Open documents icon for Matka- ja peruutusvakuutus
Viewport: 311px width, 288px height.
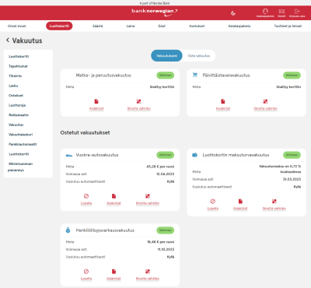(96, 101)
